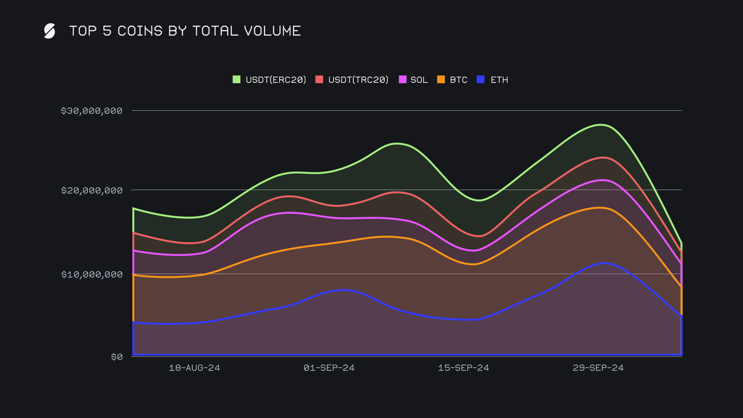Image resolution: width=743 pixels, height=418 pixels.
Task: Toggle the USDT(ERC20) legend label
Action: [276, 80]
